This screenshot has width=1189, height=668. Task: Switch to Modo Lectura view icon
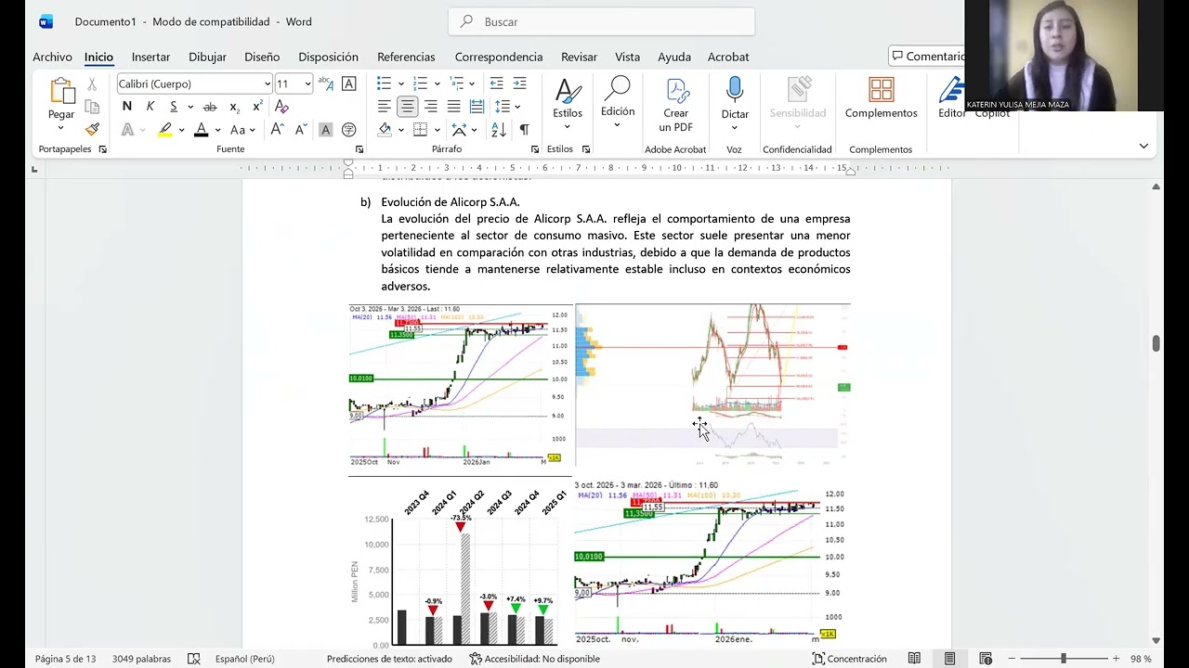tap(915, 659)
